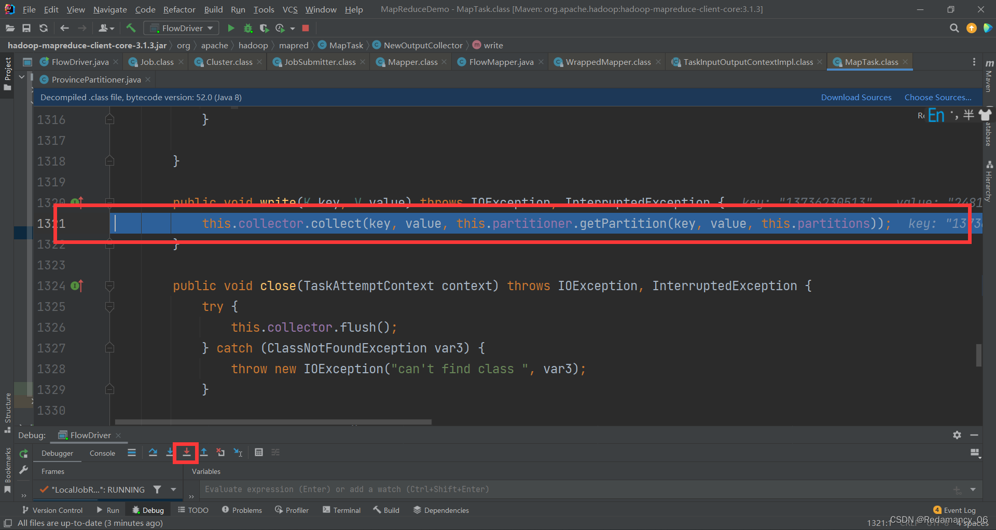Click the Drop Frame debugger icon
Image resolution: width=996 pixels, height=530 pixels.
click(x=220, y=453)
